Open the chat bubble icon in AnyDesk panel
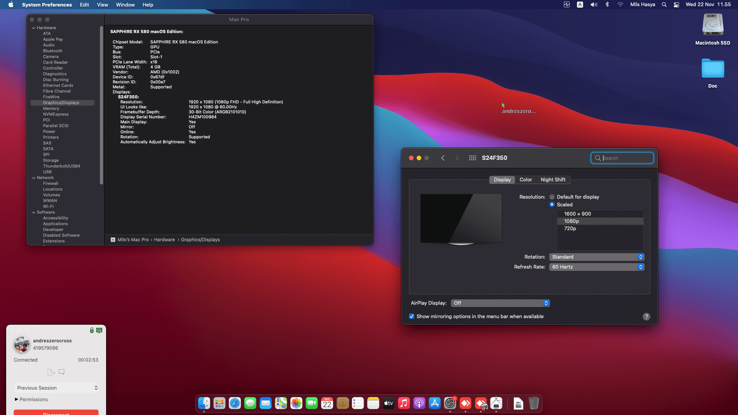 pyautogui.click(x=61, y=372)
